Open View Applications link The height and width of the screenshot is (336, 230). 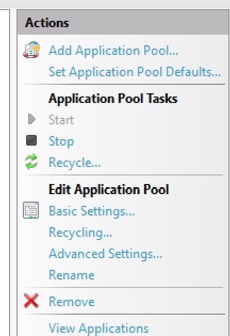[x=98, y=328]
